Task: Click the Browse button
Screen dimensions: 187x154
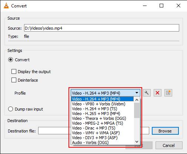Action: pos(165,131)
